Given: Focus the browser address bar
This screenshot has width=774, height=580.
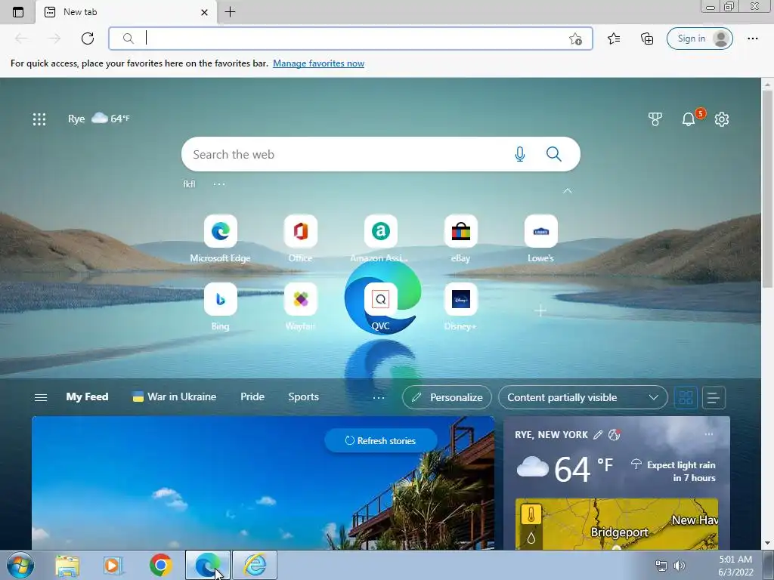Looking at the screenshot, I should [x=351, y=39].
